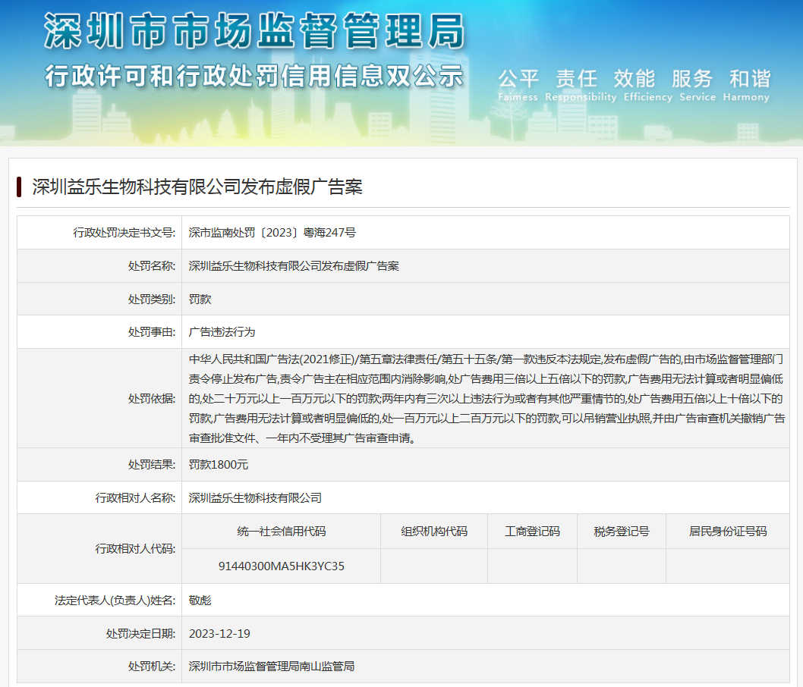Click the 处罚类别 value 罚款
Screen dimensions: 803x687
(200, 299)
